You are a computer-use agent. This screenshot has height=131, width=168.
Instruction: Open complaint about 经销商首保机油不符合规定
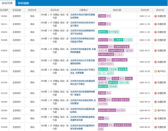coord(83,32)
